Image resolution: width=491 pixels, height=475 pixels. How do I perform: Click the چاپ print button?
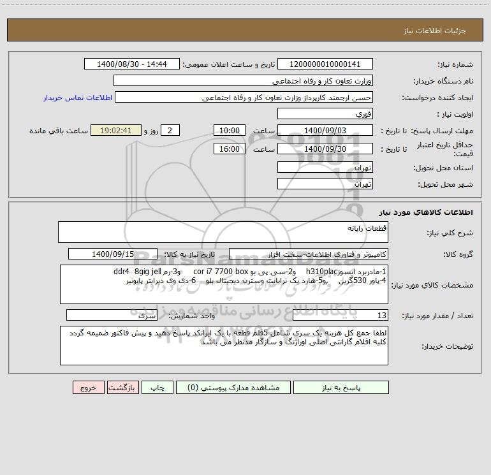158,387
